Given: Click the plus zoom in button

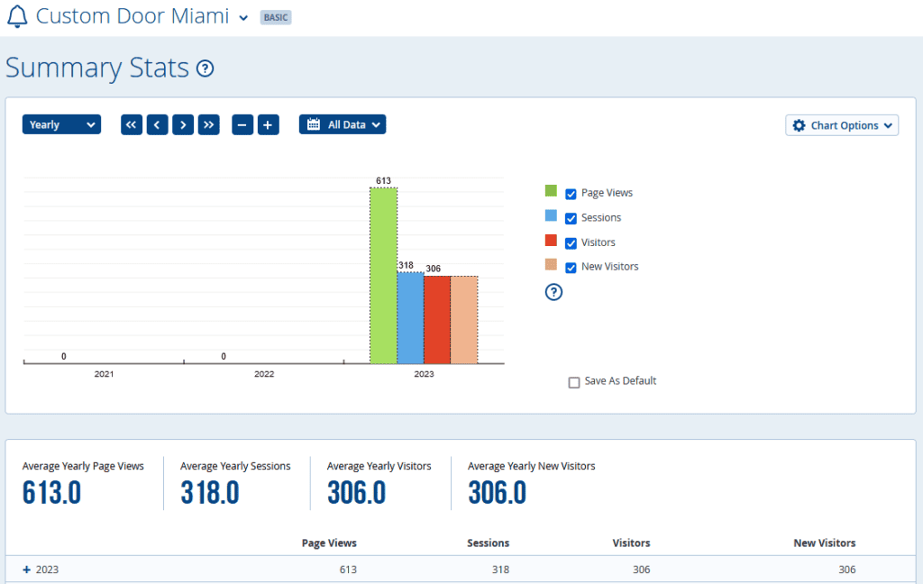Looking at the screenshot, I should point(268,125).
